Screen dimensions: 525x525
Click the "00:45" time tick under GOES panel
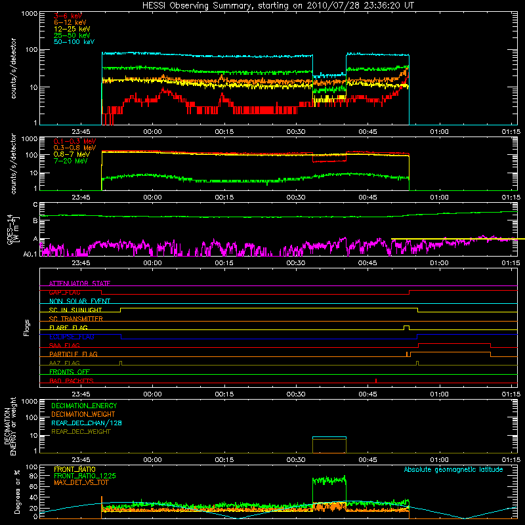click(x=367, y=263)
